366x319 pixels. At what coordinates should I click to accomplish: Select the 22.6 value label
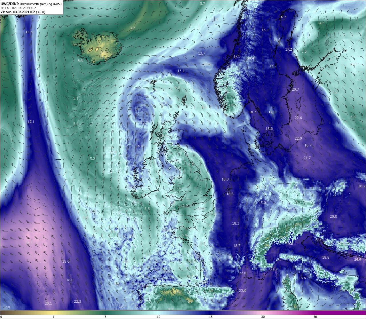point(298,118)
